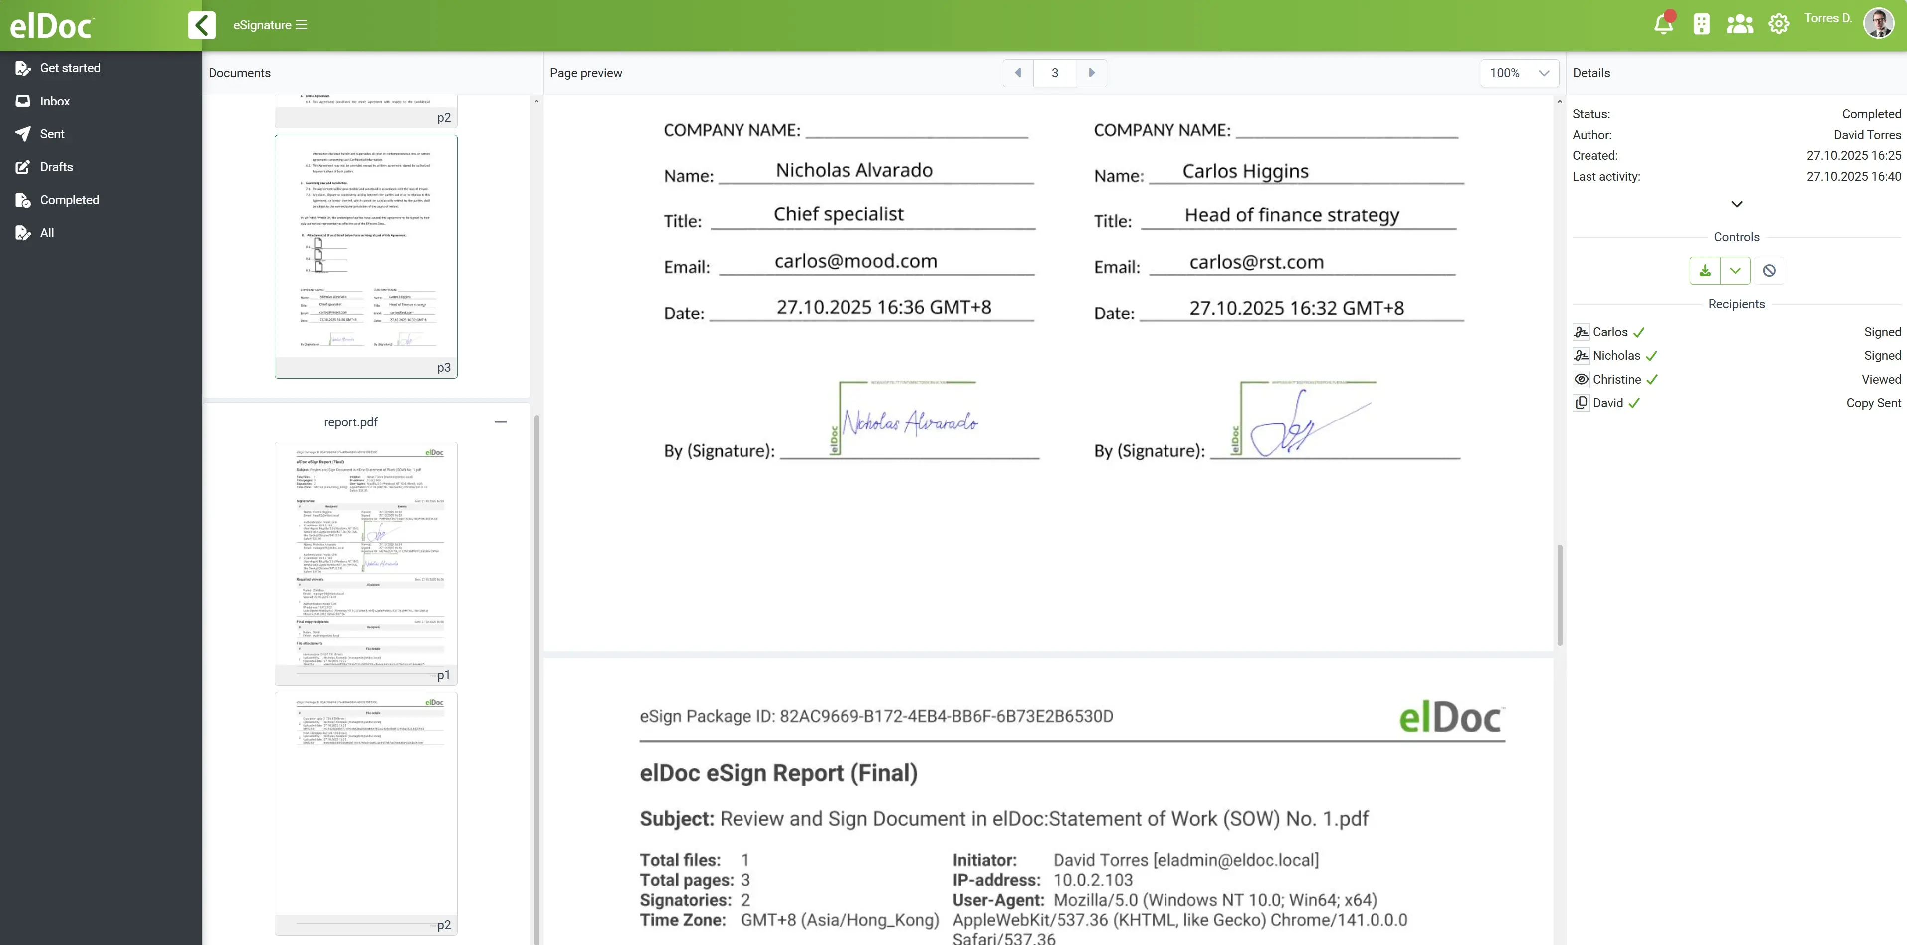Open the Inbox folder

[x=54, y=102]
